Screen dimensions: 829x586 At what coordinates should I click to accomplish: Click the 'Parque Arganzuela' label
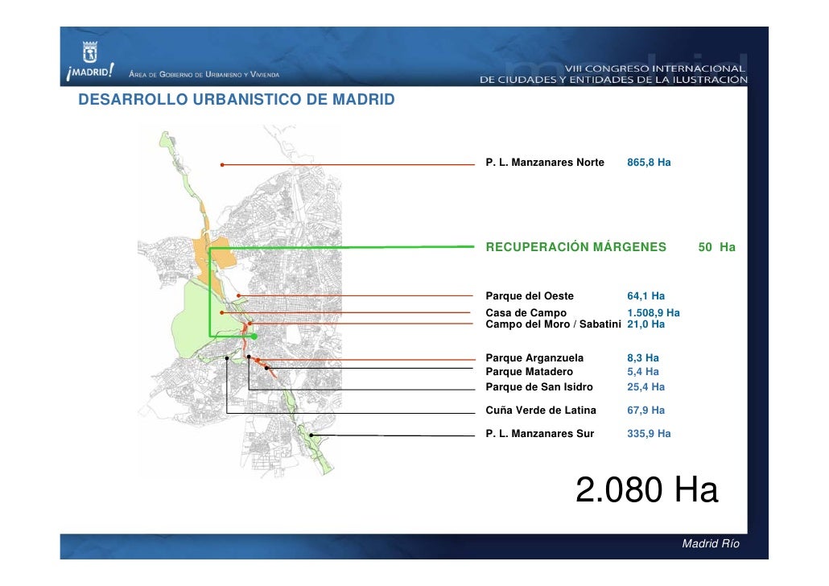tap(534, 358)
